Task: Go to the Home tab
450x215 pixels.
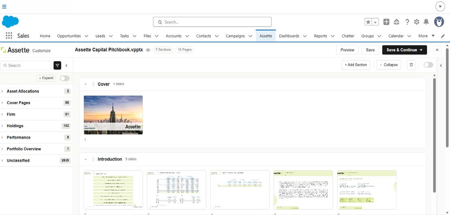Action: pos(45,36)
